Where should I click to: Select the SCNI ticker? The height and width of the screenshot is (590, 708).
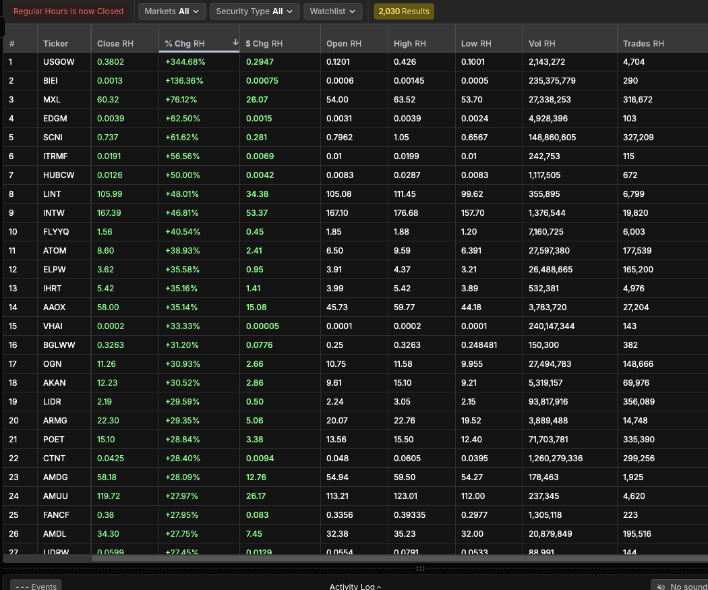pyautogui.click(x=53, y=138)
